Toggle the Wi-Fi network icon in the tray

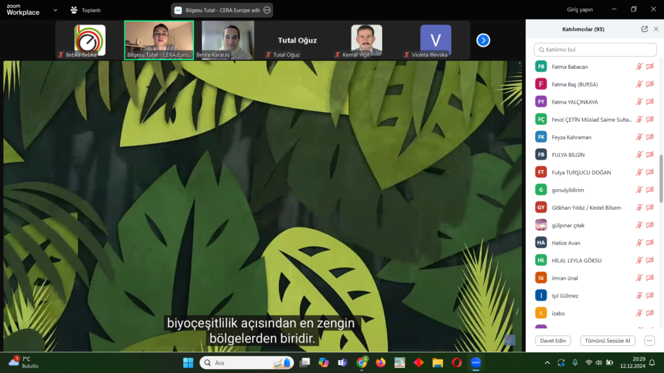tap(589, 363)
